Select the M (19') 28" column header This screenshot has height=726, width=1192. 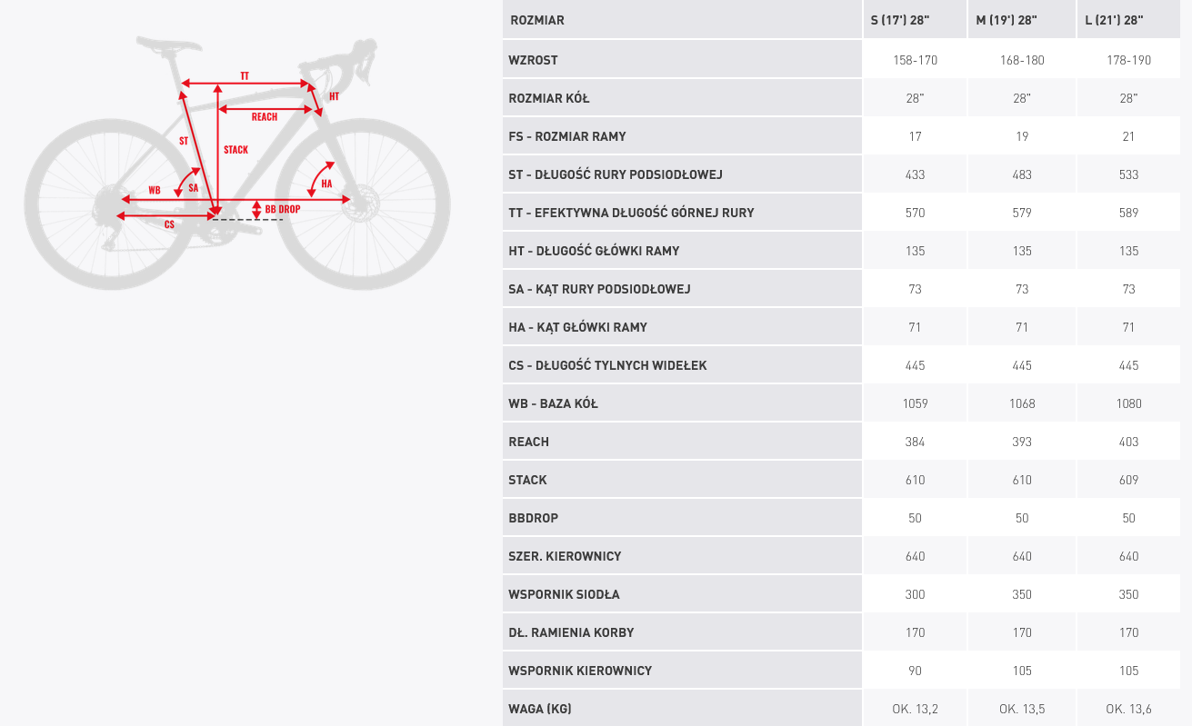pyautogui.click(x=1007, y=20)
